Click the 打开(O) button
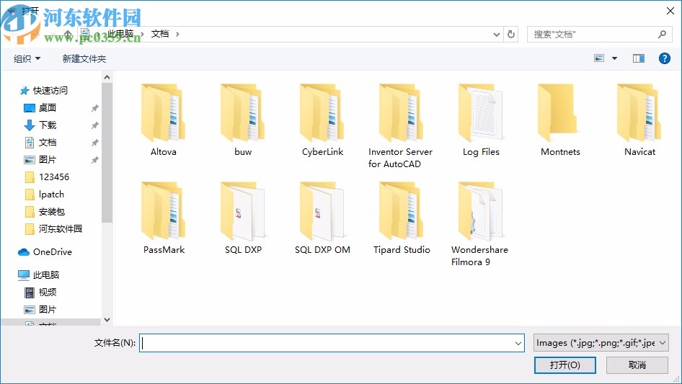 pos(564,365)
